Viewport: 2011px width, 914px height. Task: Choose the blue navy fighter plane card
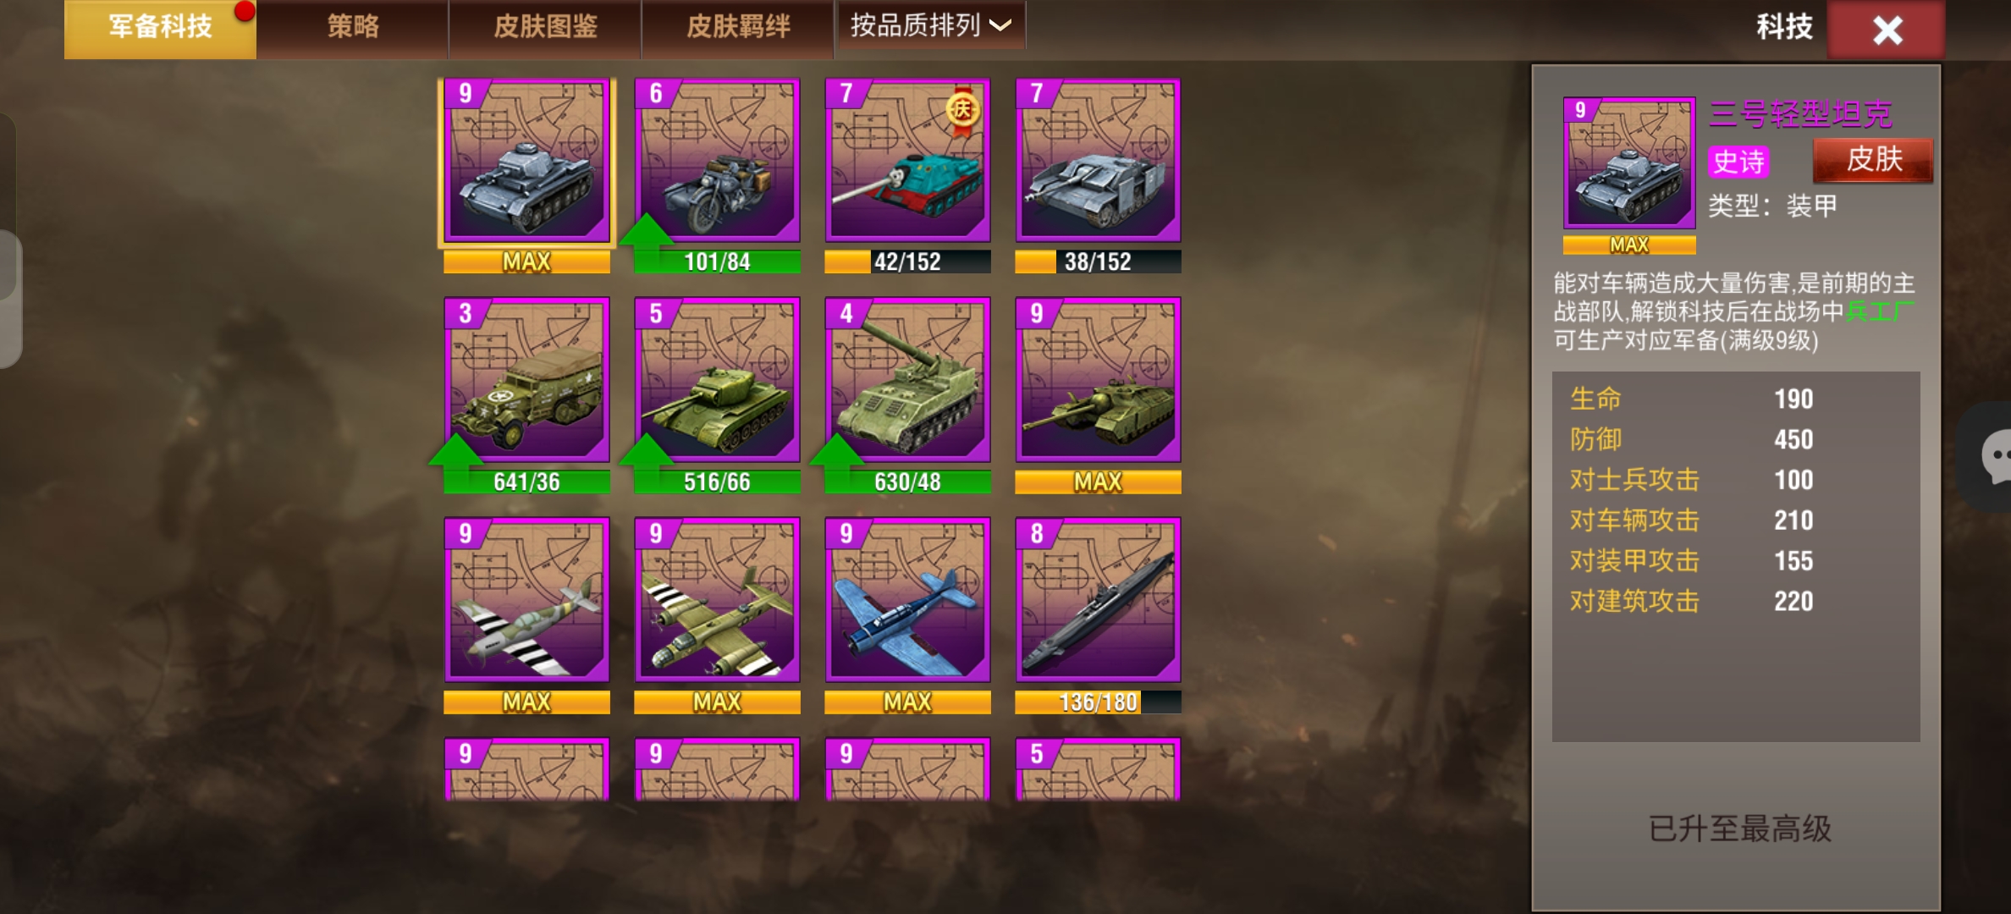pyautogui.click(x=907, y=600)
